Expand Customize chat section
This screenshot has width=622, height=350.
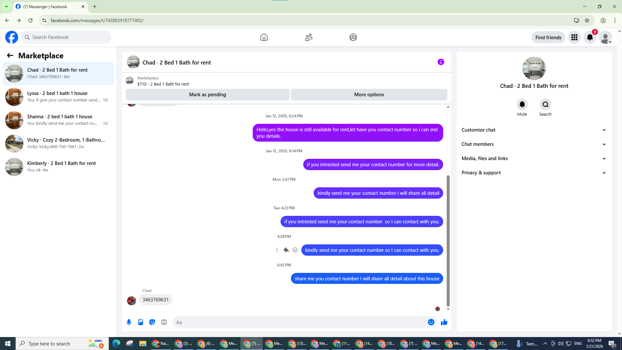534,130
